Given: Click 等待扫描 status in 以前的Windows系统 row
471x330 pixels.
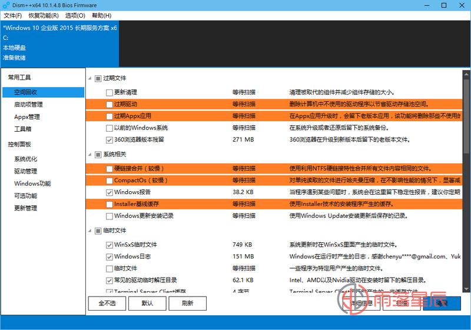Looking at the screenshot, I should 244,128.
